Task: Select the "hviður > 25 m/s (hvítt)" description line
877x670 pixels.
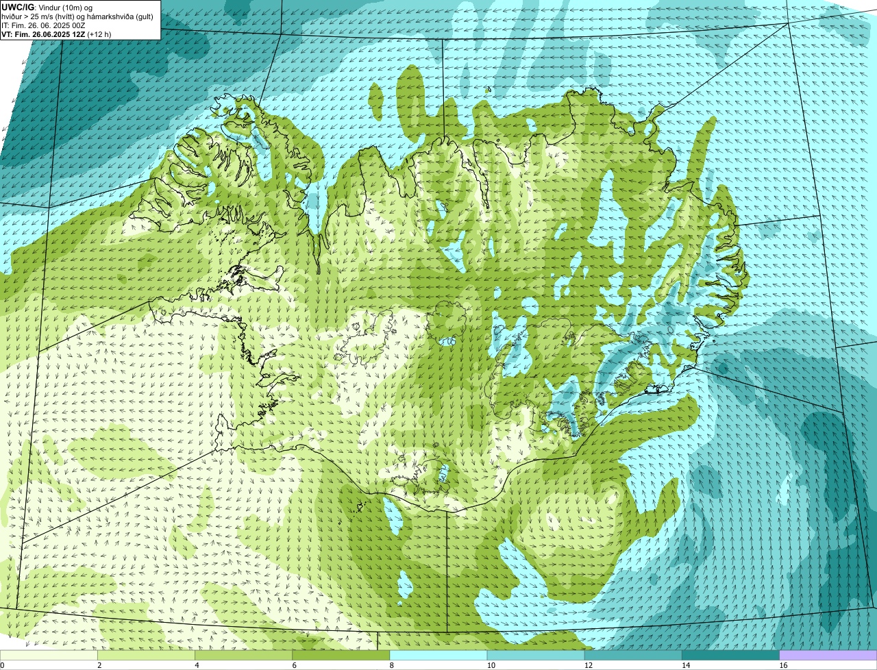Action: pos(77,16)
